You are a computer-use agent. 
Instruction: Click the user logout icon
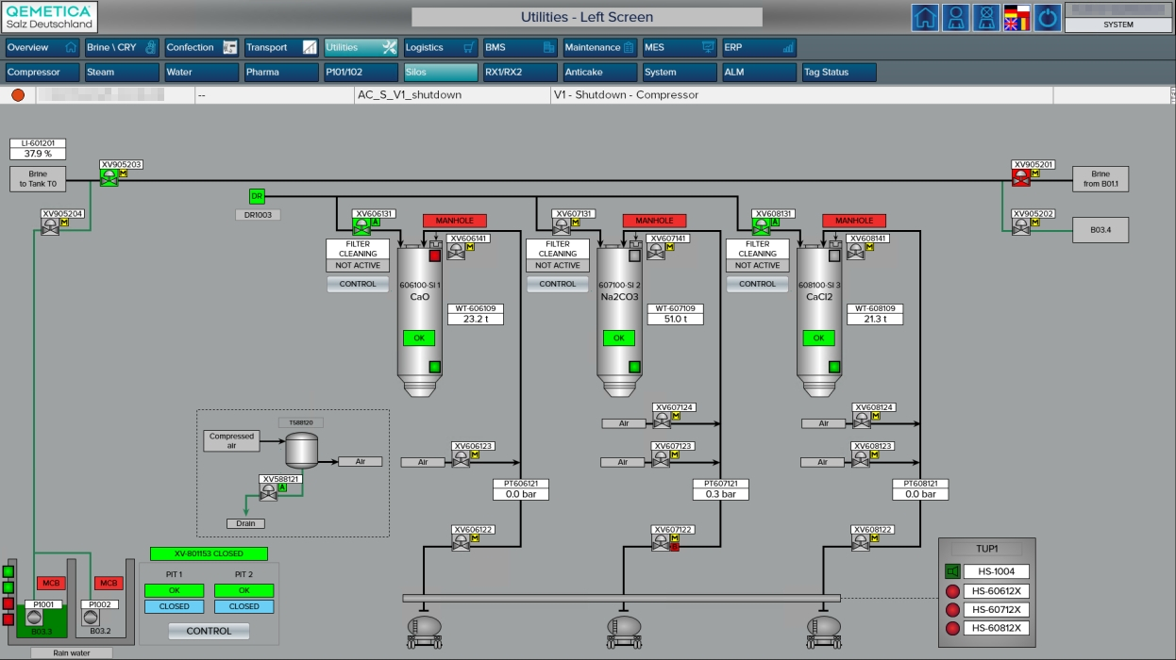pos(986,18)
